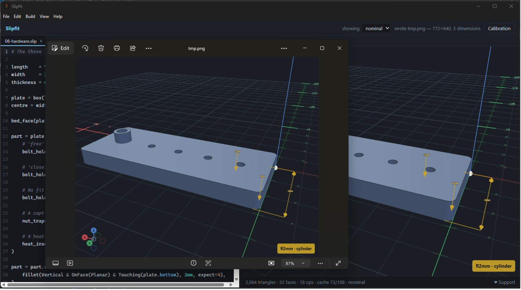The height and width of the screenshot is (290, 521).
Task: Rotate the image in Photos viewer
Action: 85,48
